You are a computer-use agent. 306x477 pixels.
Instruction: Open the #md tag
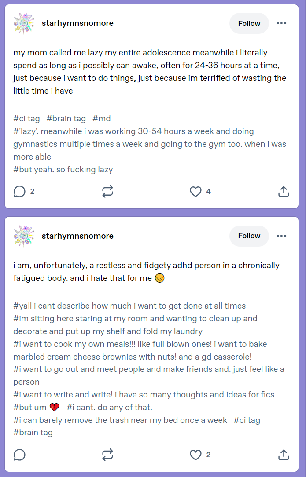point(102,118)
